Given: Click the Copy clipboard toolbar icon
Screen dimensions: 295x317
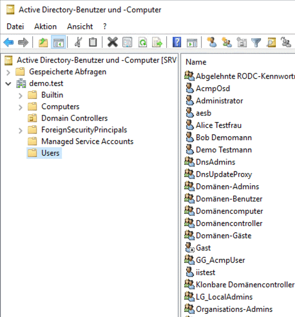Looking at the screenshot, I should click(93, 42).
